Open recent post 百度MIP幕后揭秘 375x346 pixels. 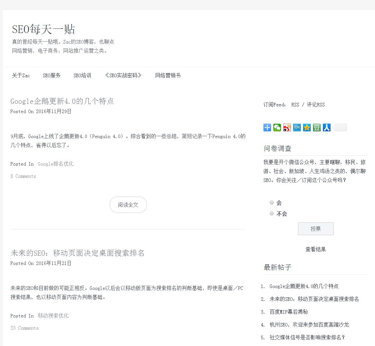[x=289, y=312]
